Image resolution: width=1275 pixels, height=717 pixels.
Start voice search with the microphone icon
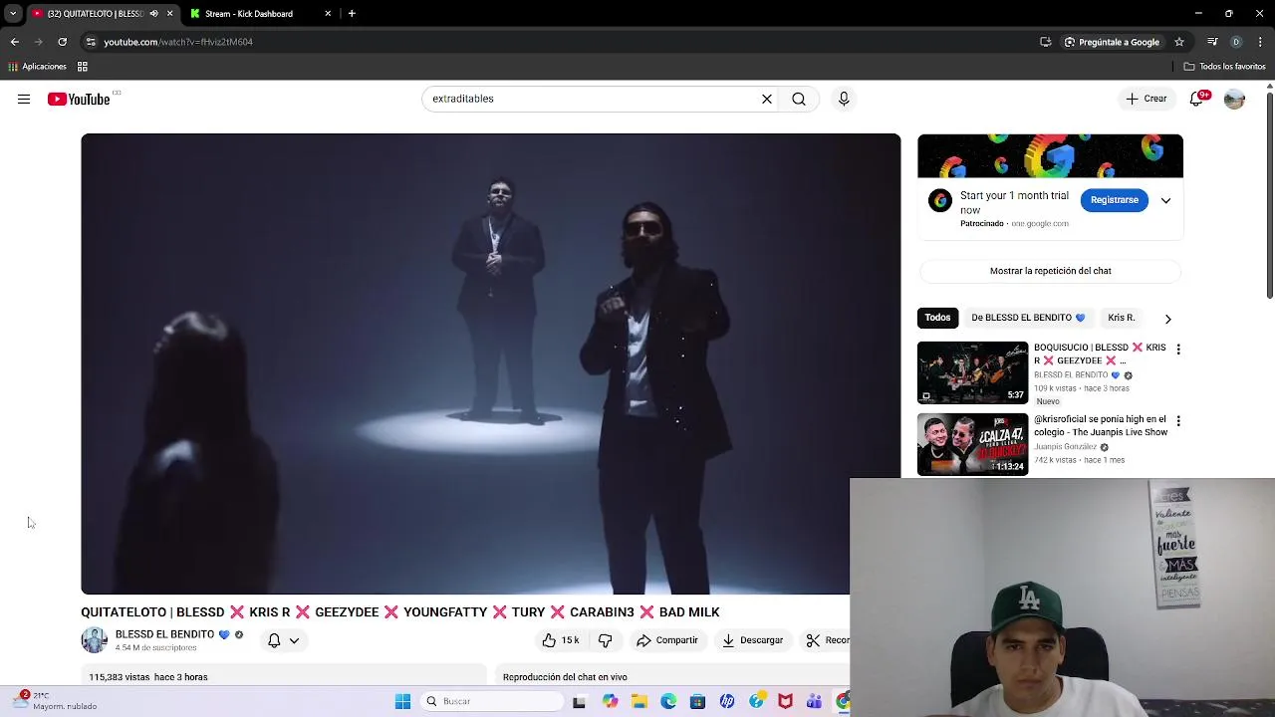tap(844, 99)
